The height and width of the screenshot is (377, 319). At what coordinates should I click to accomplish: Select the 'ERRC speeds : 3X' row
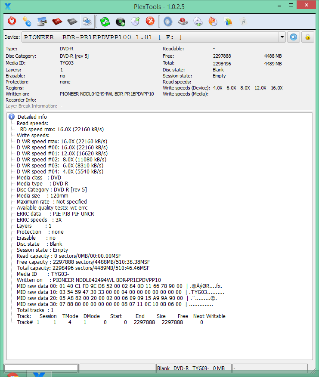pyautogui.click(x=39, y=219)
